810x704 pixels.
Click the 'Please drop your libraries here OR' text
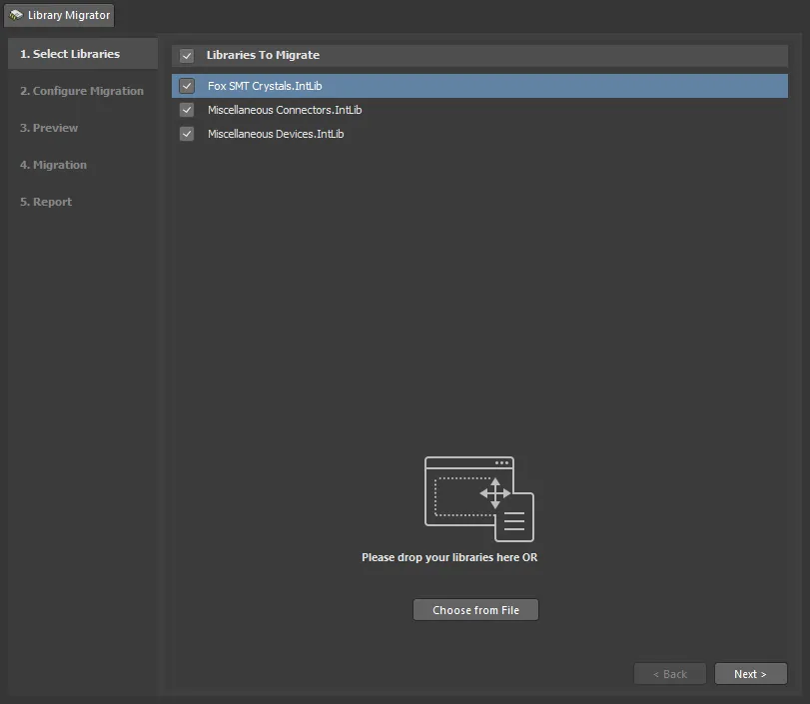pyautogui.click(x=449, y=557)
